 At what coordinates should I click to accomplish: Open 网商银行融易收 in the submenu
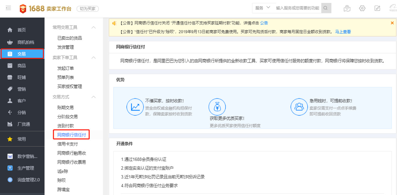coord(72,153)
